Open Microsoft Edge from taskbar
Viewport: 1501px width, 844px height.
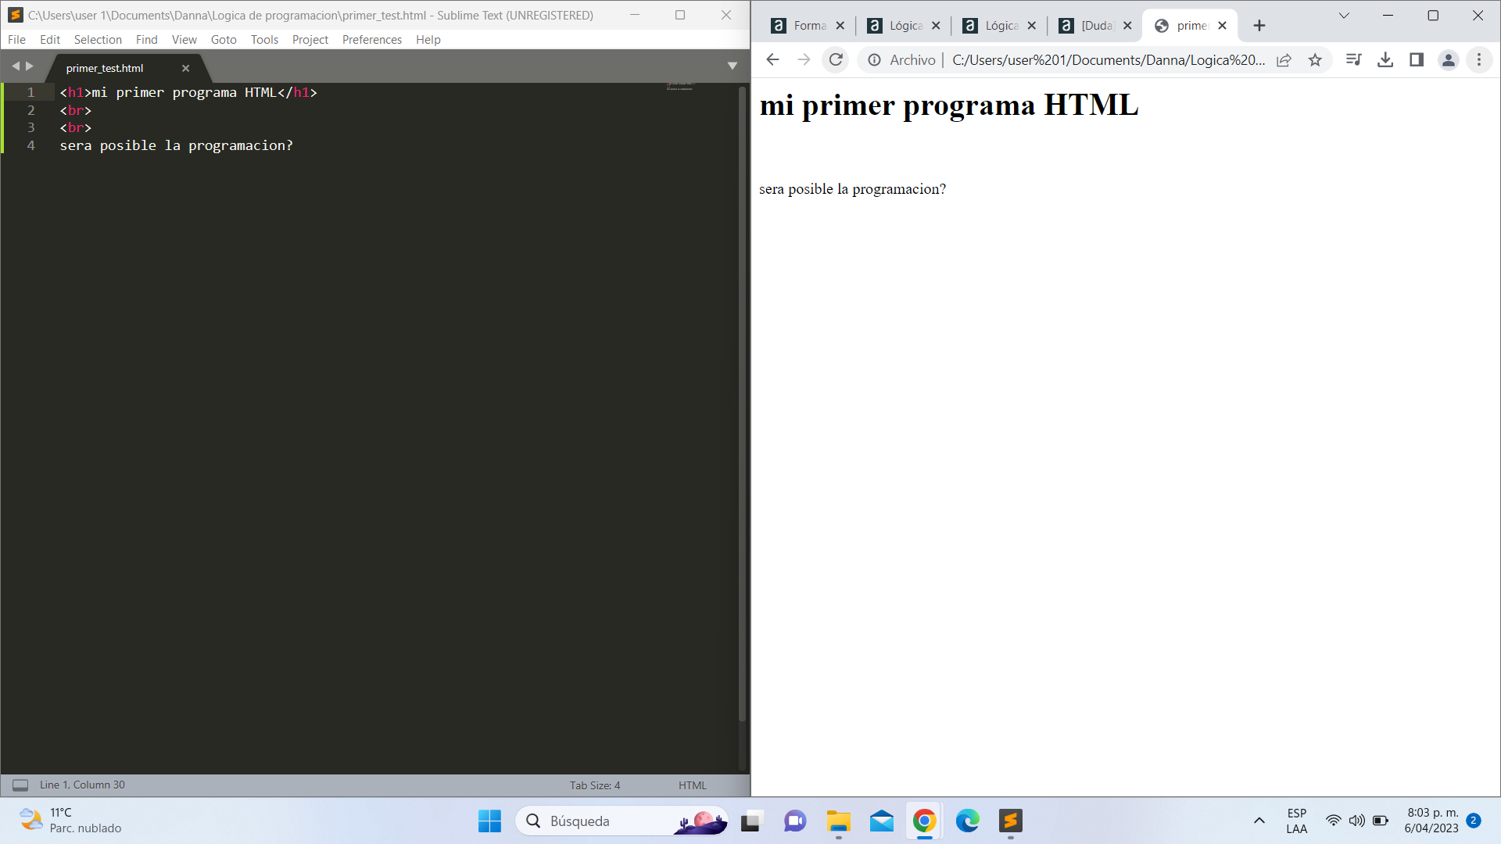coord(968,821)
